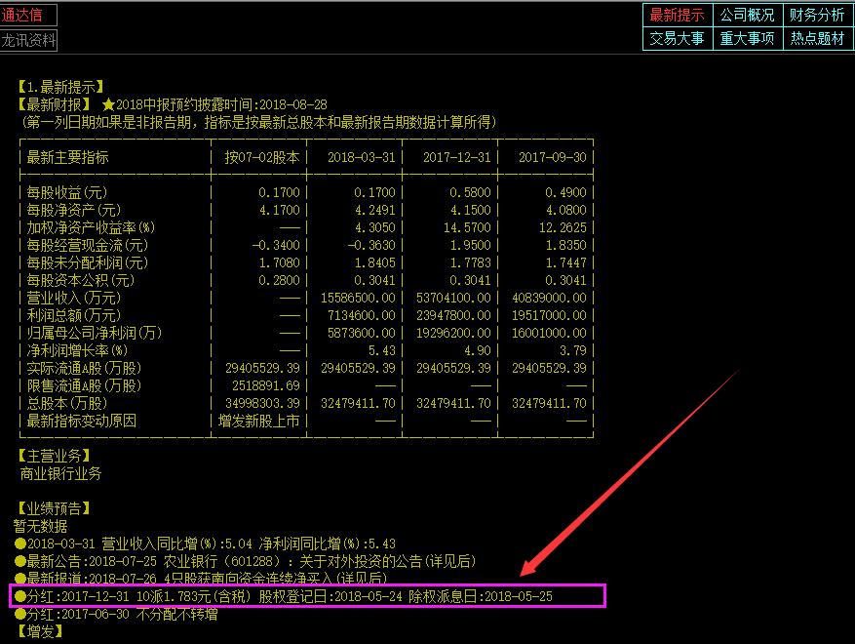Click the value 19296200.00 net profit cell
This screenshot has height=644, width=855.
click(x=453, y=333)
